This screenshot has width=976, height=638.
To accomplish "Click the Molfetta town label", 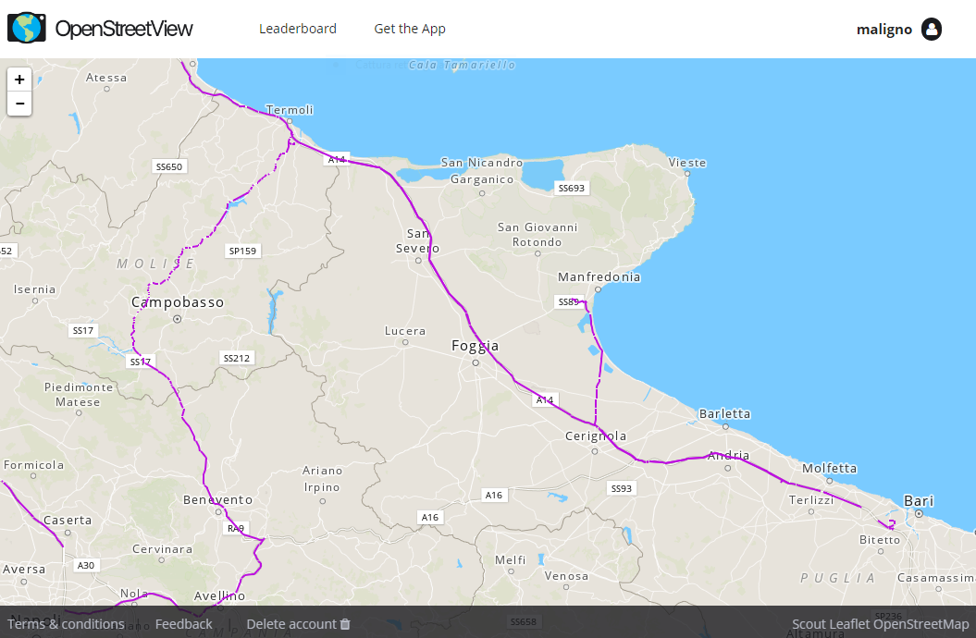I will click(829, 468).
